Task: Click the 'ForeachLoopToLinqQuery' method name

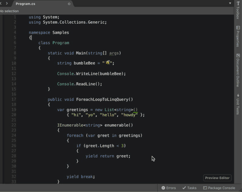Action: pos(102,100)
